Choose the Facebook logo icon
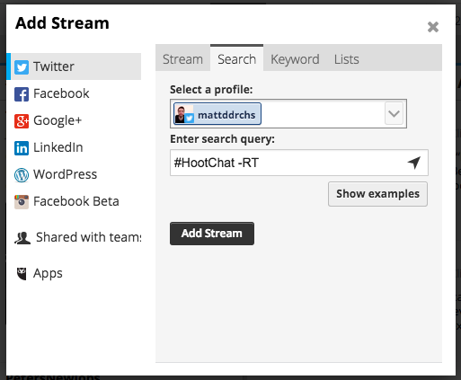461x380 pixels. pyautogui.click(x=22, y=94)
